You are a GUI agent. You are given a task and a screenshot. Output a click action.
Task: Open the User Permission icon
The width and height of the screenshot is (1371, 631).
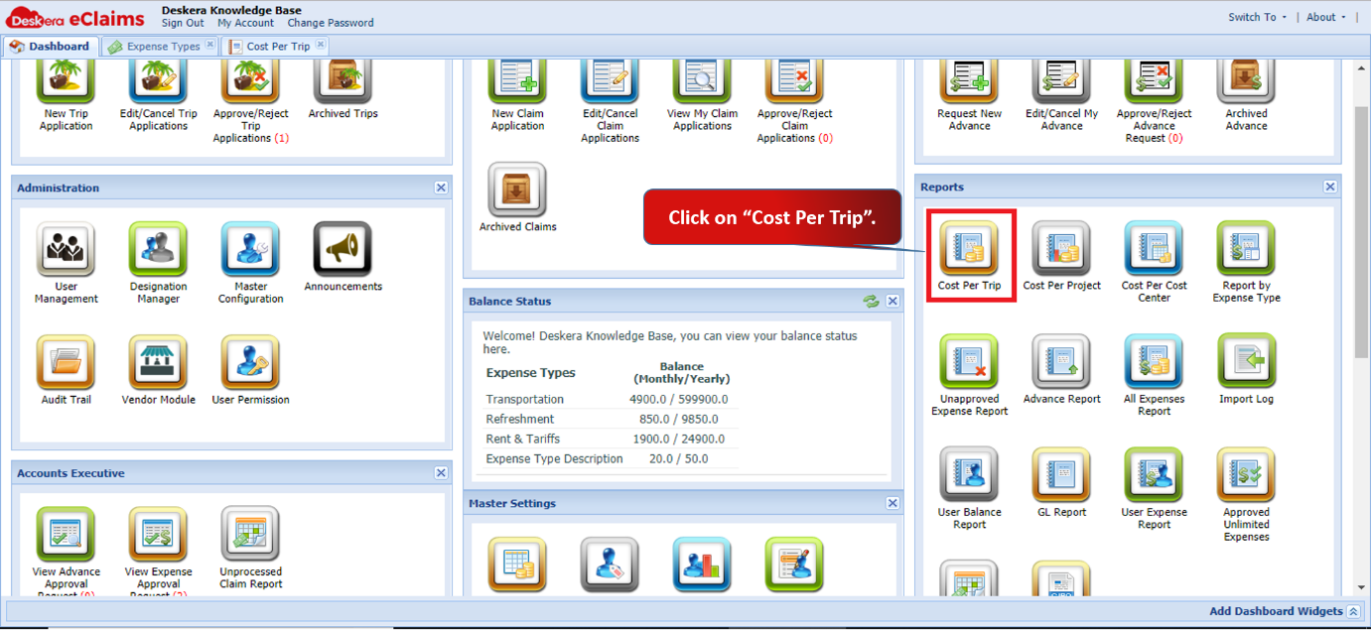point(250,362)
